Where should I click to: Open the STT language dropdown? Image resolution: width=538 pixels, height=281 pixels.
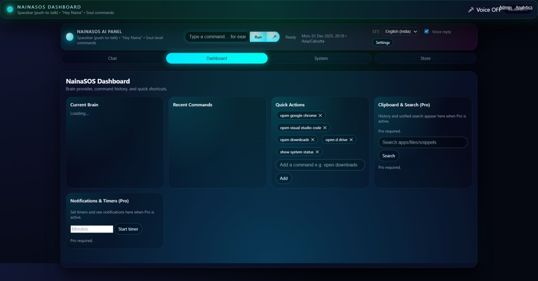tap(400, 31)
